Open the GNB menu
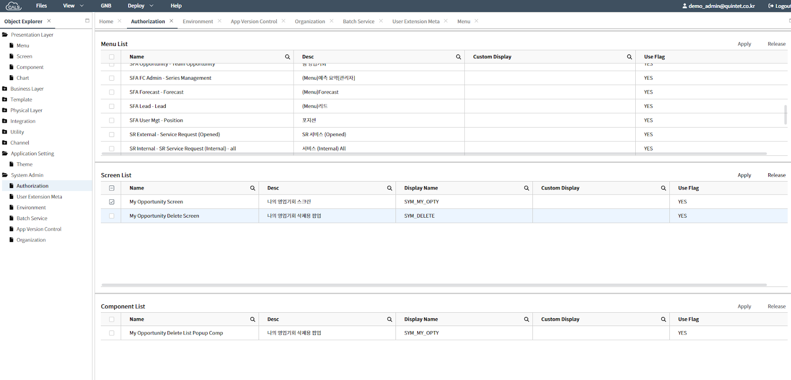Image resolution: width=791 pixels, height=380 pixels. pyautogui.click(x=106, y=6)
